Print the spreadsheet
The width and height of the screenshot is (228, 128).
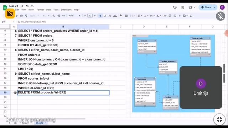coord(21,16)
